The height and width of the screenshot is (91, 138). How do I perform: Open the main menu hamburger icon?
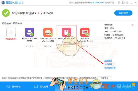click(x=127, y=3)
